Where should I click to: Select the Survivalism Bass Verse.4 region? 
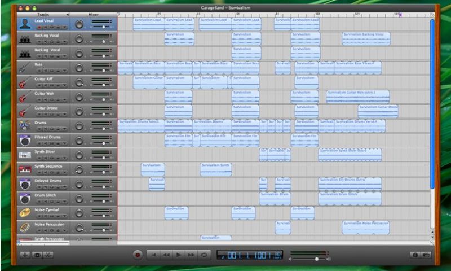(358, 68)
